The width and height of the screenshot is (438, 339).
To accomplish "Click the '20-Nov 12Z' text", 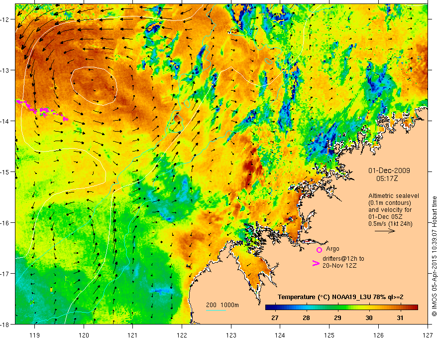I will [x=339, y=266].
